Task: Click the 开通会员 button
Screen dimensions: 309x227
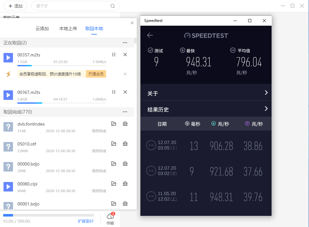Action: pyautogui.click(x=96, y=74)
